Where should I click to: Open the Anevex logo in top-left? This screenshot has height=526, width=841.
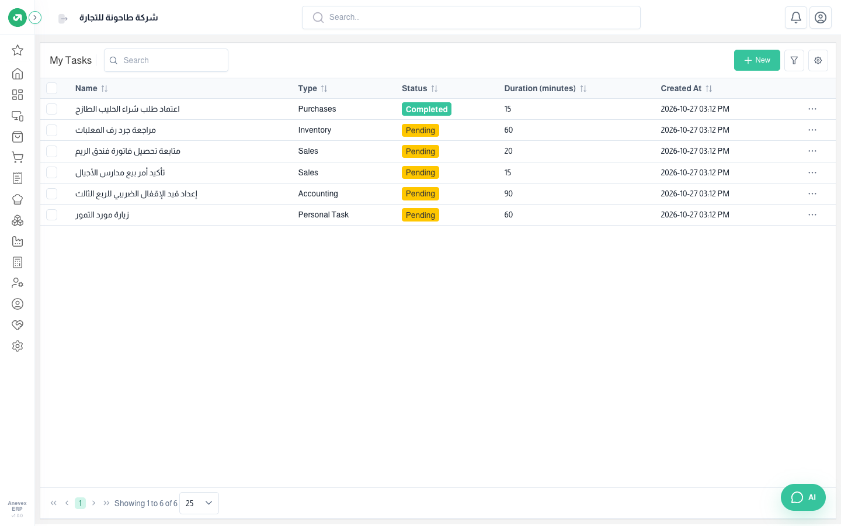[18, 18]
